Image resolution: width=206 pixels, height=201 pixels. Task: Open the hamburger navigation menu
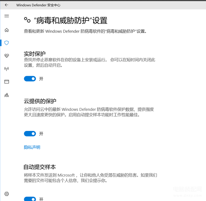coord(7,16)
